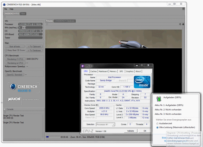
Task: Click the 3440 CB-CPU score text
Action: [32, 59]
